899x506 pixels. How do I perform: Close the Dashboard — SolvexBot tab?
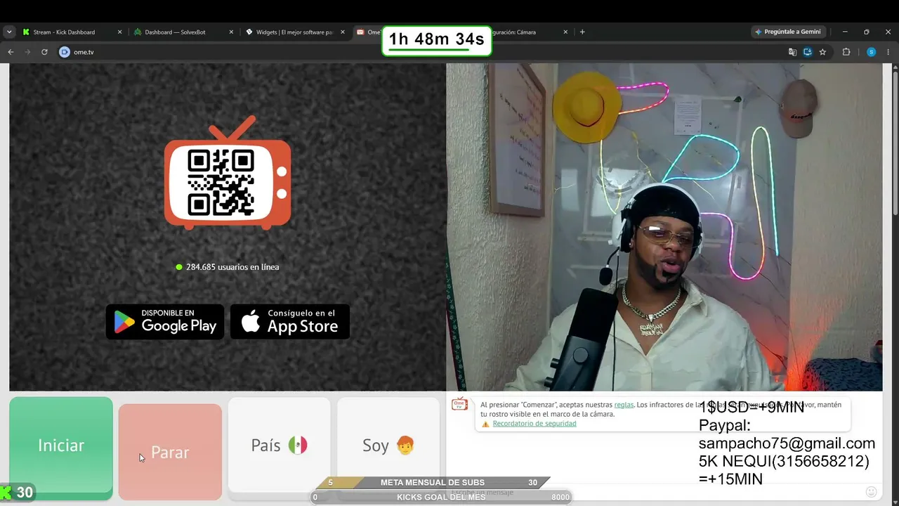click(x=231, y=32)
